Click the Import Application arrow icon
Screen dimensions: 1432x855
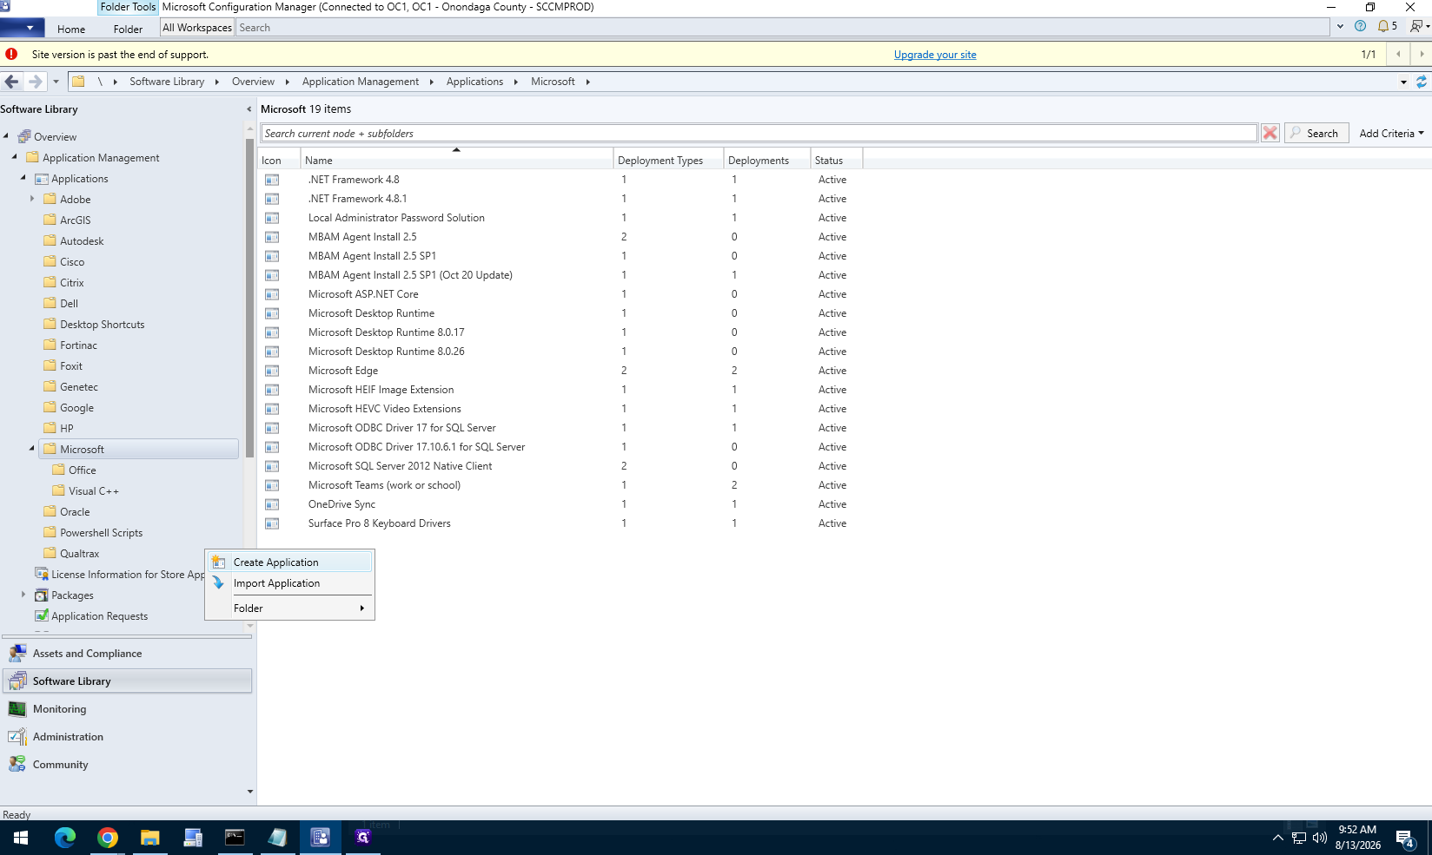click(x=219, y=583)
